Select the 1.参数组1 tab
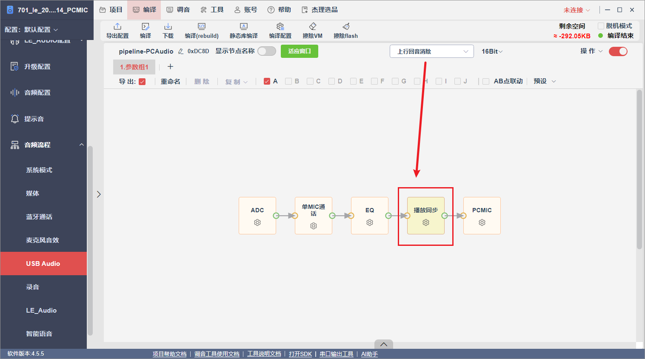 pyautogui.click(x=134, y=67)
